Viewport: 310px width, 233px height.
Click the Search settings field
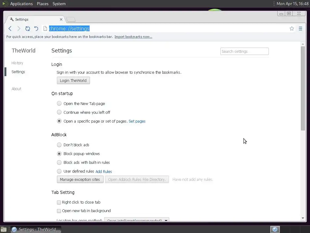244,51
